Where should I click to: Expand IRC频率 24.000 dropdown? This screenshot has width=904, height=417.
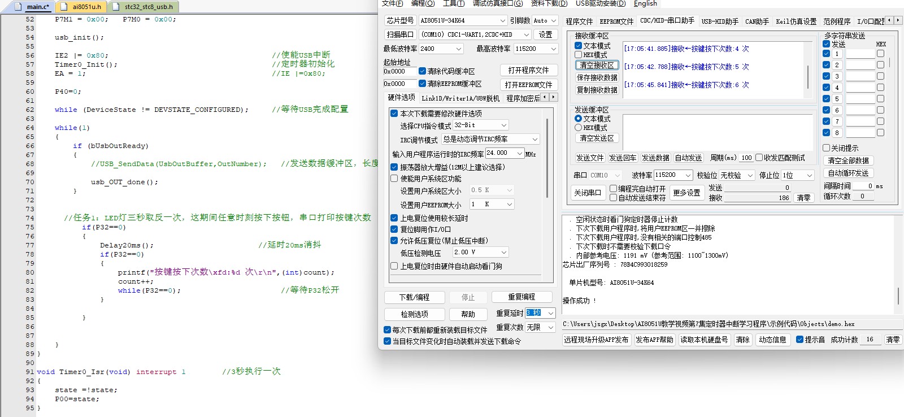(x=519, y=153)
